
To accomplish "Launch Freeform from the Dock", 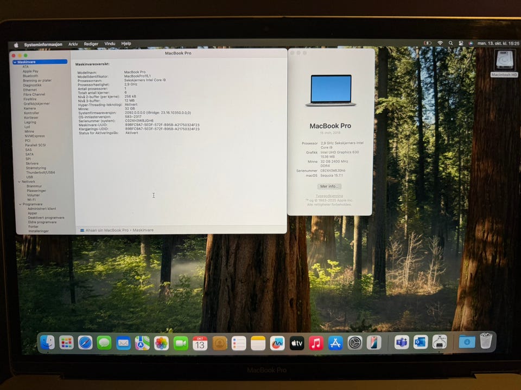I will click(x=277, y=343).
